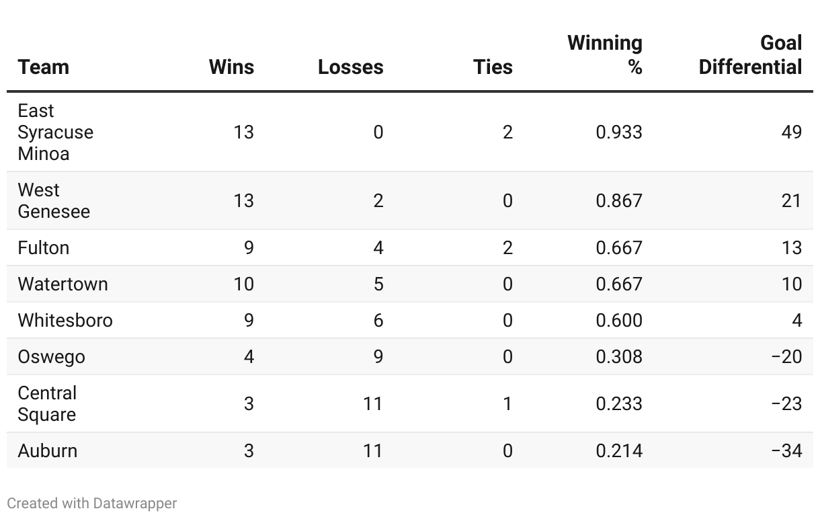This screenshot has height=519, width=820.
Task: Select the Ties column header
Action: [x=493, y=67]
